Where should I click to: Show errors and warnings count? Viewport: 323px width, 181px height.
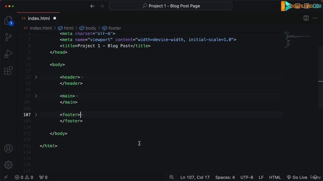[x=24, y=177]
